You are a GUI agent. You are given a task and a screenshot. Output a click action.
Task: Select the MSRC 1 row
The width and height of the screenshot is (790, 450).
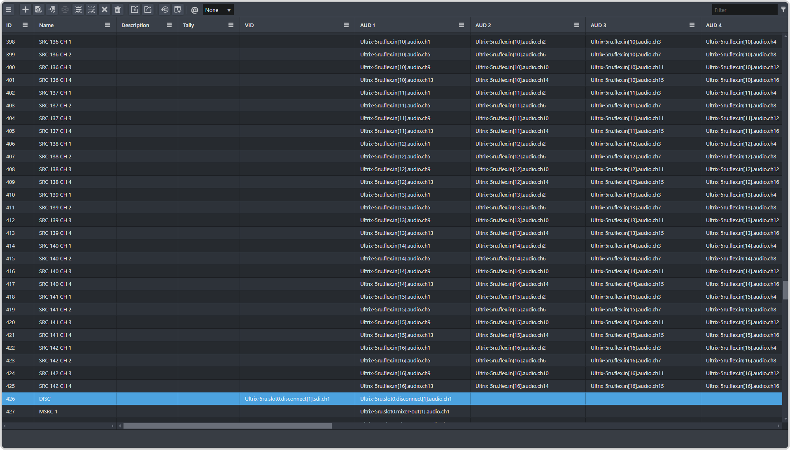tap(48, 412)
